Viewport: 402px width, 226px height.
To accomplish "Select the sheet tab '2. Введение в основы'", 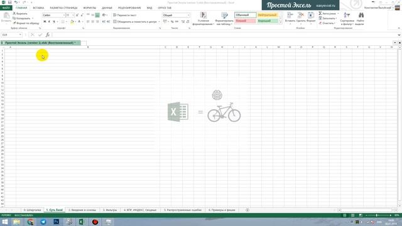I will (x=82, y=210).
